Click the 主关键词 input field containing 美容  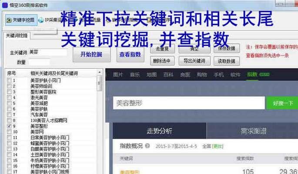coord(48,52)
